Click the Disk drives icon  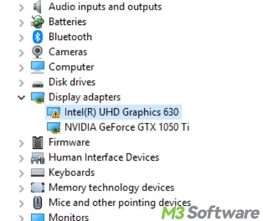37,84
